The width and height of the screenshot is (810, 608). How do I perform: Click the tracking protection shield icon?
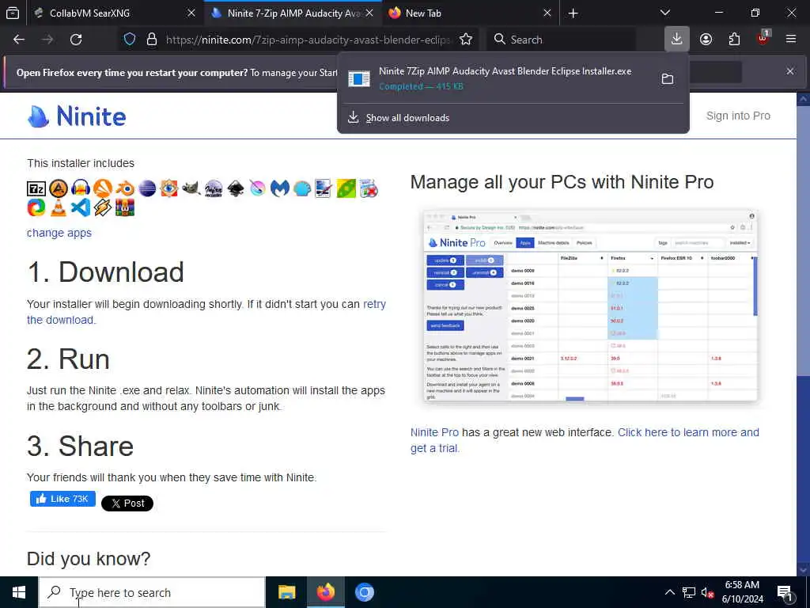(x=130, y=40)
